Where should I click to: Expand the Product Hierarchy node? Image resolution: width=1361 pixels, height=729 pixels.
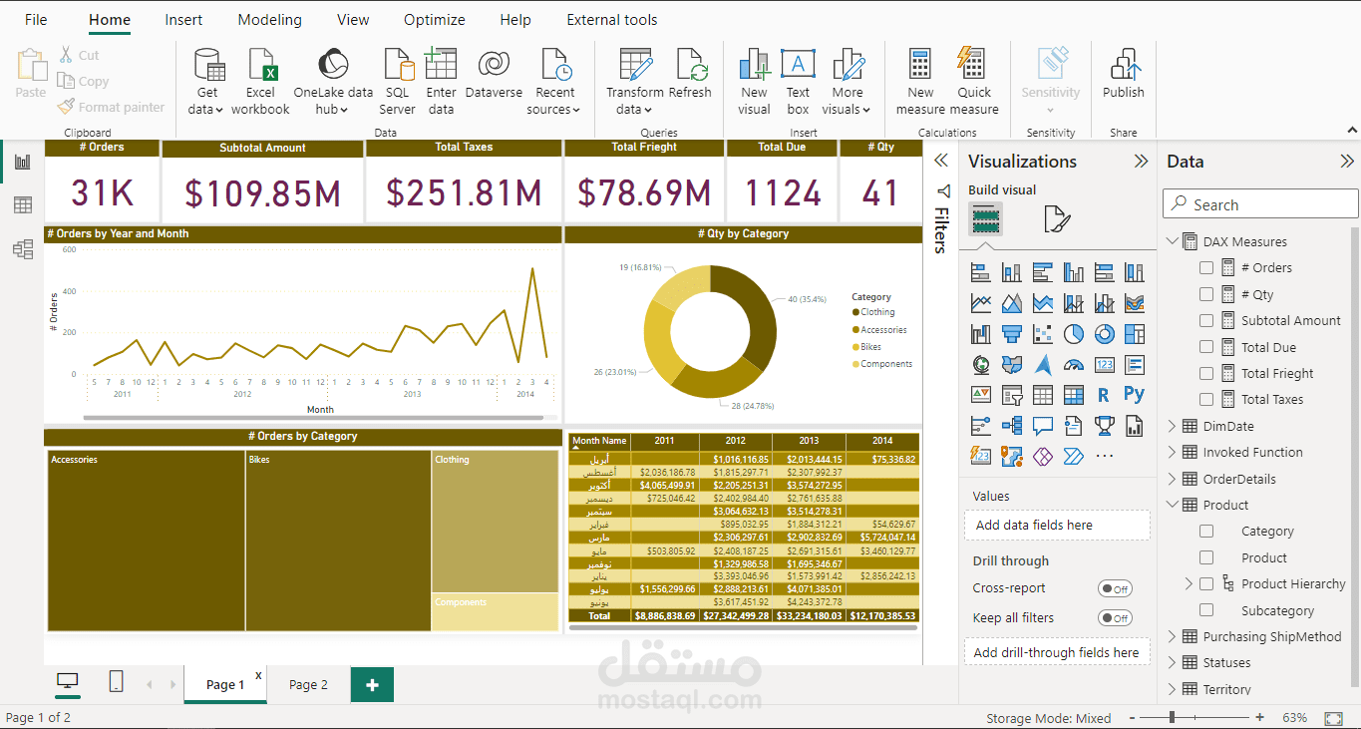[x=1189, y=583]
